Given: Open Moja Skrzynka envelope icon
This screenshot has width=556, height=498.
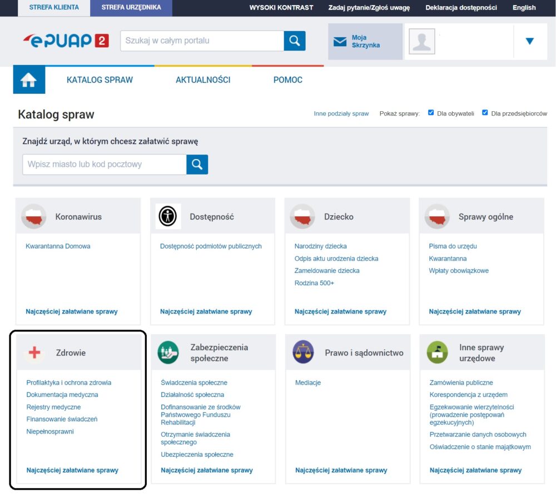Looking at the screenshot, I should [340, 42].
